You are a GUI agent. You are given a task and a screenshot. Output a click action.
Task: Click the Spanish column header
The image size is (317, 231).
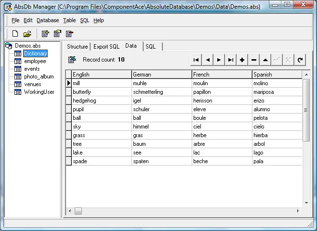pyautogui.click(x=277, y=75)
